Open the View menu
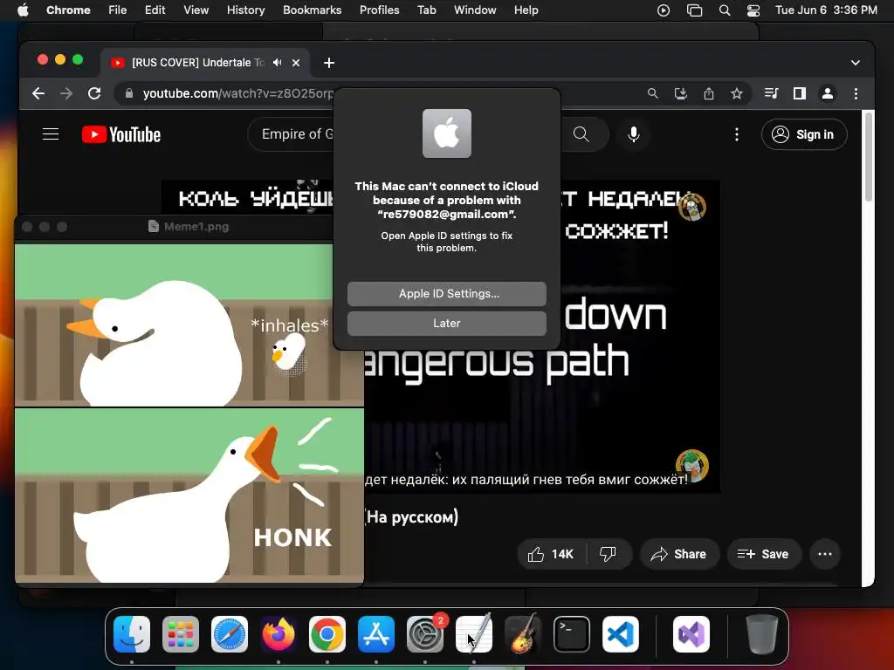The width and height of the screenshot is (894, 670). [x=196, y=10]
